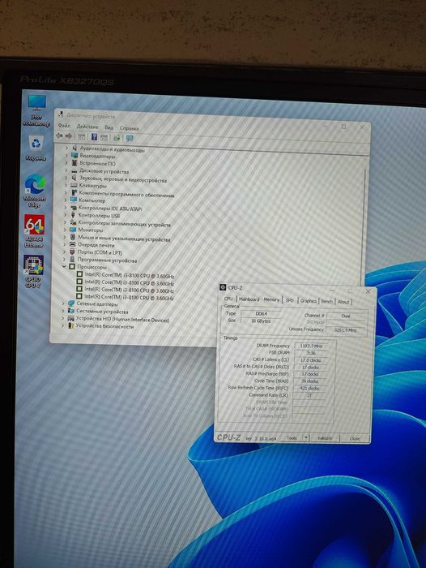The width and height of the screenshot is (426, 568).
Task: Expand Контроллеры IDE ATA/ATAPI node
Action: coord(66,208)
